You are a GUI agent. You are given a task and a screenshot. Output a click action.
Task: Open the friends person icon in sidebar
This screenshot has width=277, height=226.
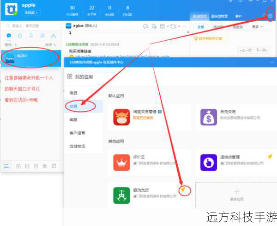(x=31, y=36)
